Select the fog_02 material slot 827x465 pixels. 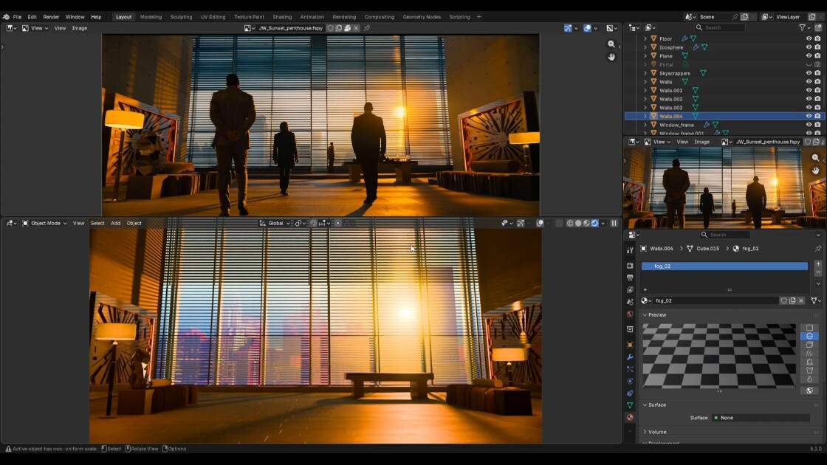(x=724, y=266)
